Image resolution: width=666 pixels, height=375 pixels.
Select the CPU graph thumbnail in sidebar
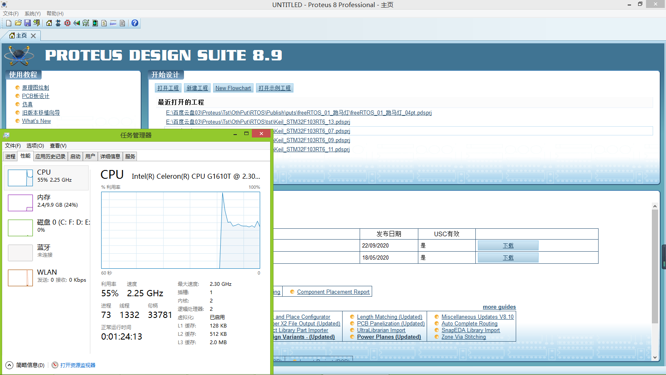coord(20,178)
